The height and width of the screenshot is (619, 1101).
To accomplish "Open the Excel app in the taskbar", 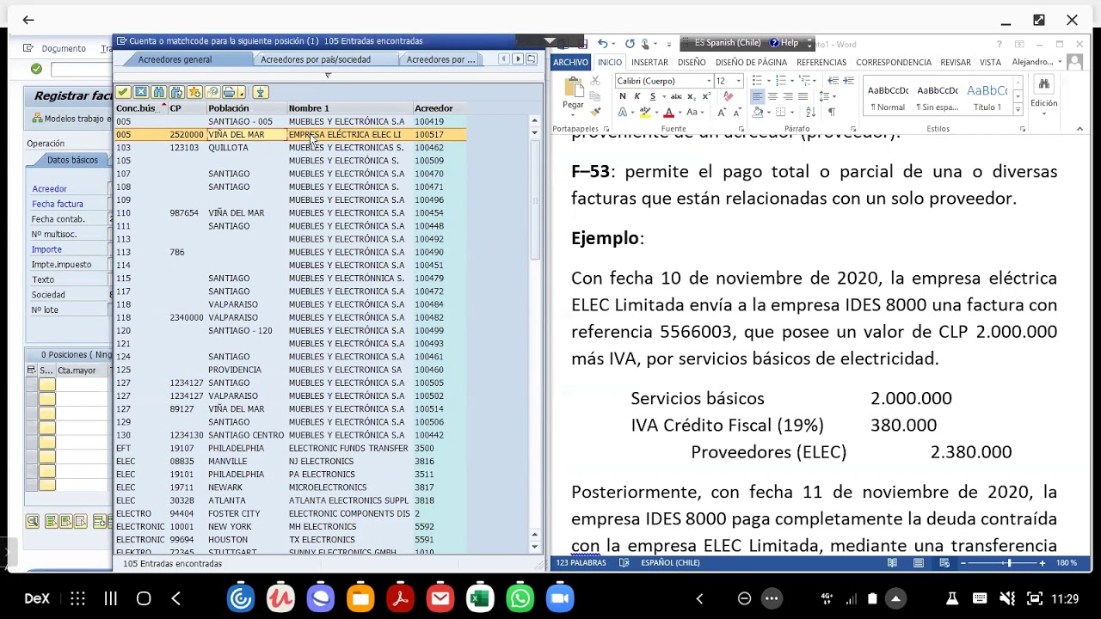I will [x=480, y=598].
